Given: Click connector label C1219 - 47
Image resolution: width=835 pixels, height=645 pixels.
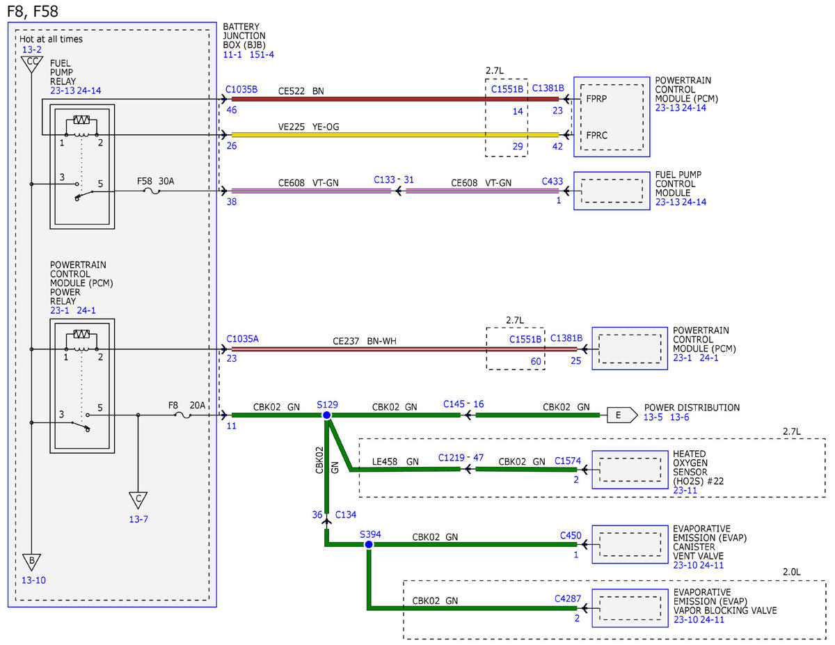Looking at the screenshot, I should click(x=461, y=458).
